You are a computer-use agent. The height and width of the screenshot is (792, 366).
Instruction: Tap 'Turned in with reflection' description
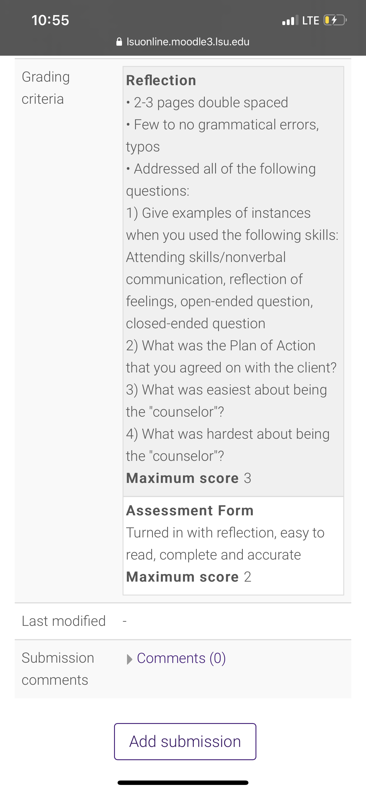coord(225,544)
